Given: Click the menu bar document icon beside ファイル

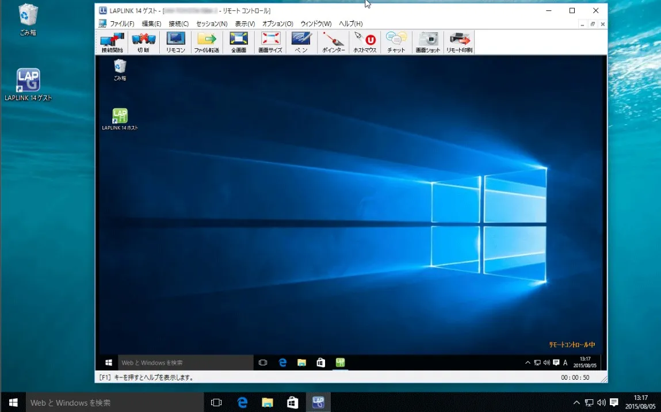Looking at the screenshot, I should (102, 24).
